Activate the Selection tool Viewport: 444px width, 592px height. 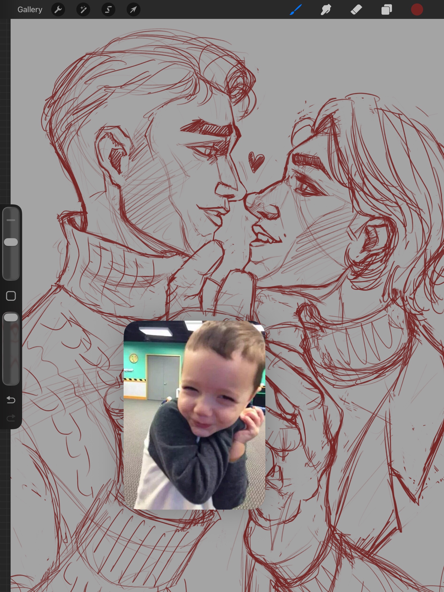tap(108, 9)
